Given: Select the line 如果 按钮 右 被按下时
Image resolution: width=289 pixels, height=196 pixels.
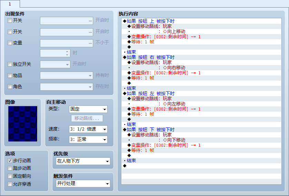Looking at the screenshot, I should (201, 57).
